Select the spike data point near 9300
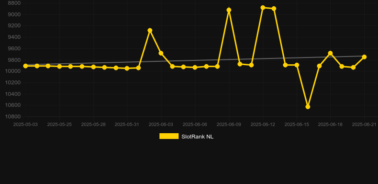The height and width of the screenshot is (184, 378). (150, 30)
